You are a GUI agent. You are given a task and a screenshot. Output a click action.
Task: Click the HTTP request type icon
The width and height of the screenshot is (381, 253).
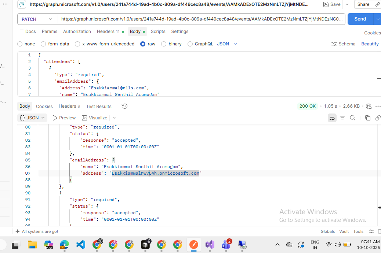(22, 4)
